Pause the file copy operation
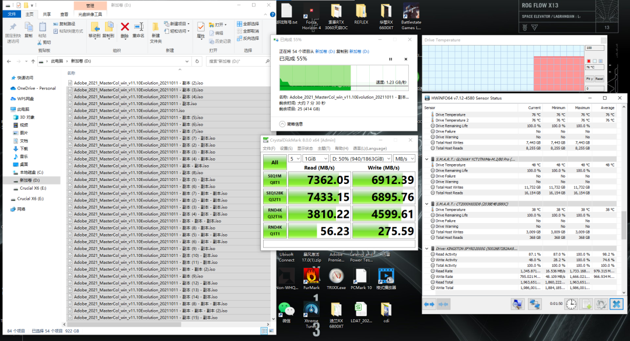This screenshot has width=630, height=341. tap(390, 59)
